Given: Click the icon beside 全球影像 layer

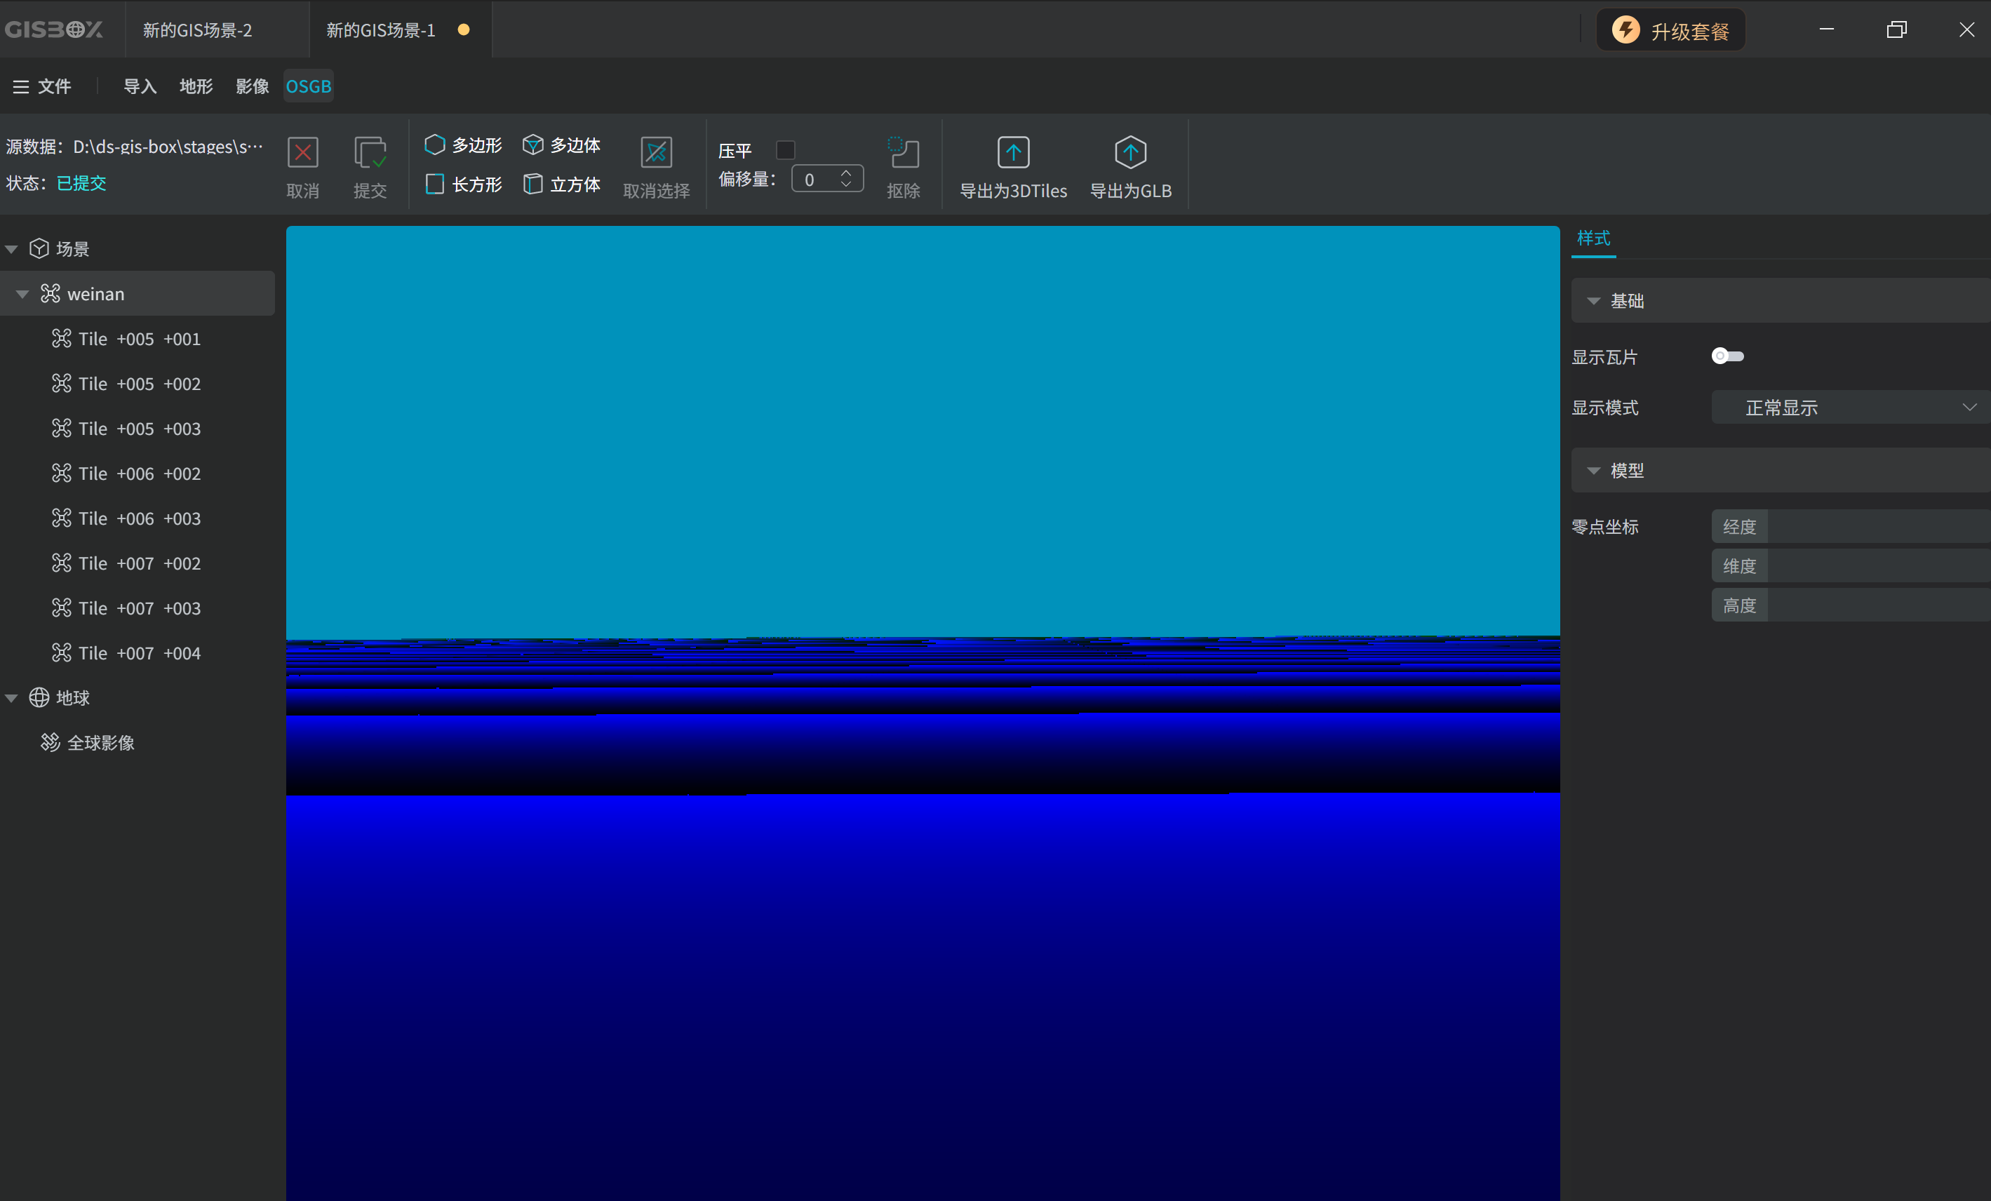Looking at the screenshot, I should (x=50, y=742).
